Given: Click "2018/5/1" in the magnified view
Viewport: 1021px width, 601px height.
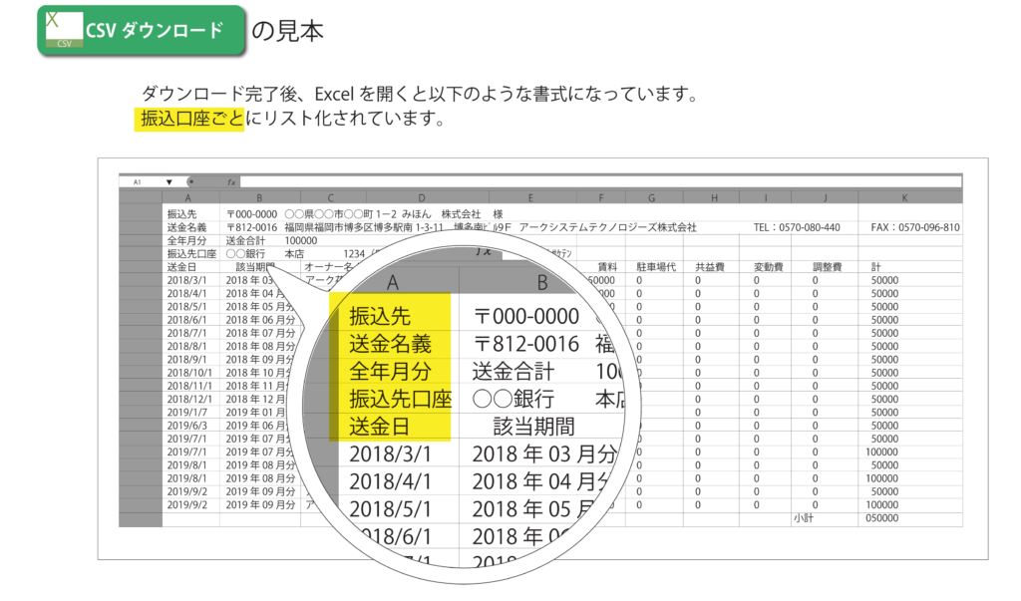Looking at the screenshot, I should pos(390,509).
